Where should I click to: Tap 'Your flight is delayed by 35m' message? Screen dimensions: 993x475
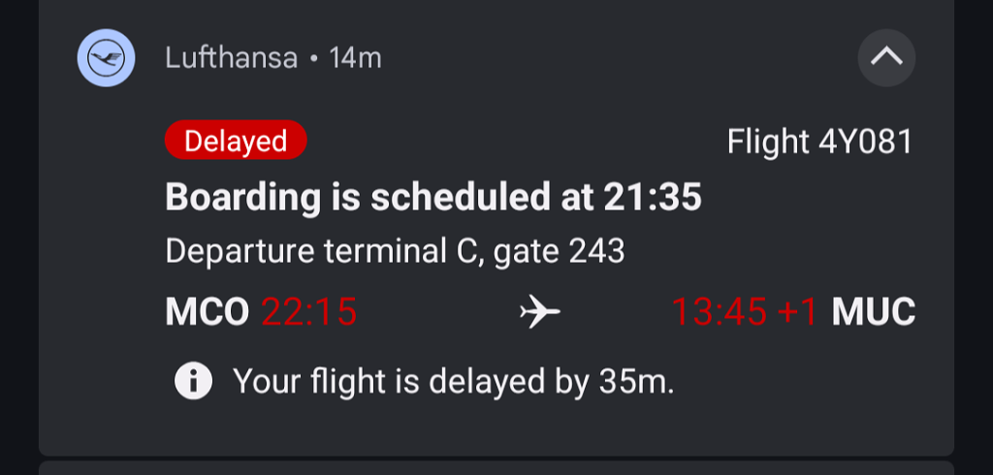point(453,382)
